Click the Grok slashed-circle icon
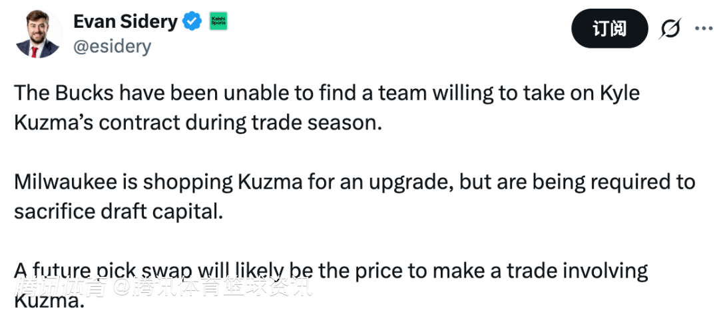This screenshot has height=310, width=719. pos(670,29)
